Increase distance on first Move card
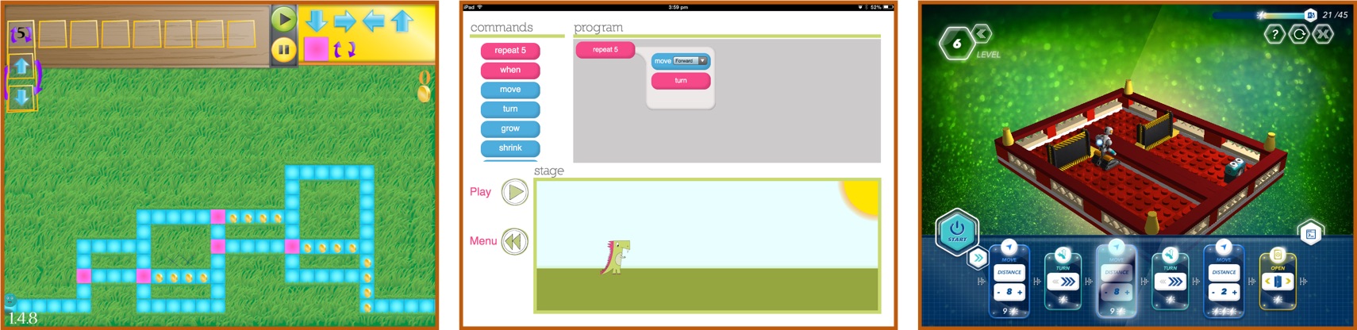 coord(1020,293)
